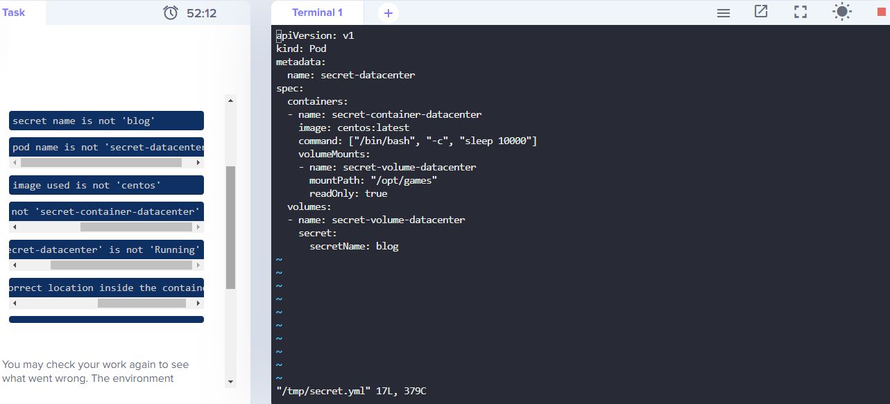The image size is (890, 404).
Task: Click the red square stop icon
Action: [881, 12]
